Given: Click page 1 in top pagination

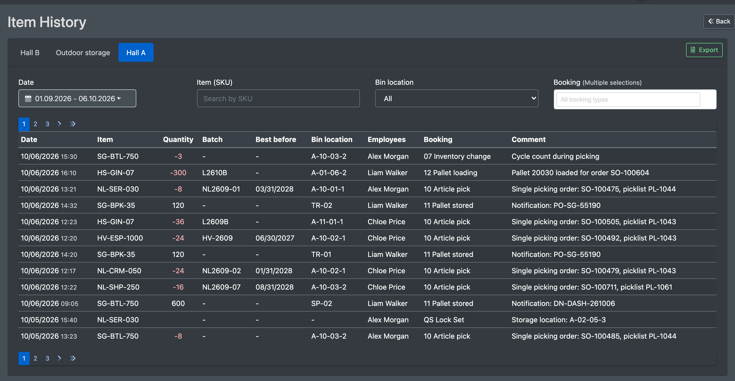Looking at the screenshot, I should (x=24, y=124).
